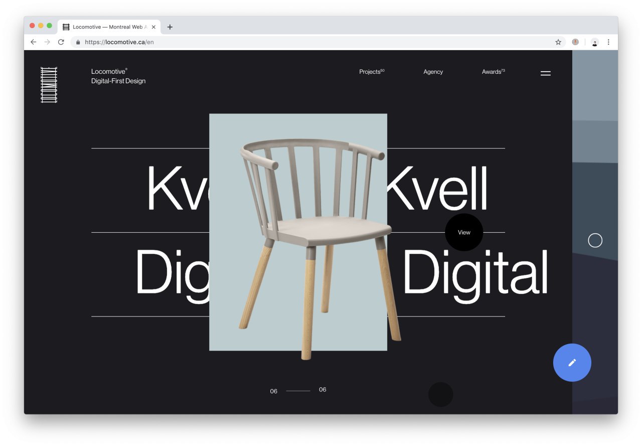
Task: Click the Chrome profile avatar icon
Action: (595, 42)
